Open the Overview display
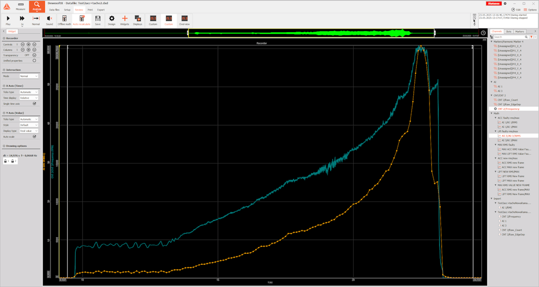The width and height of the screenshot is (539, 287). [x=184, y=20]
